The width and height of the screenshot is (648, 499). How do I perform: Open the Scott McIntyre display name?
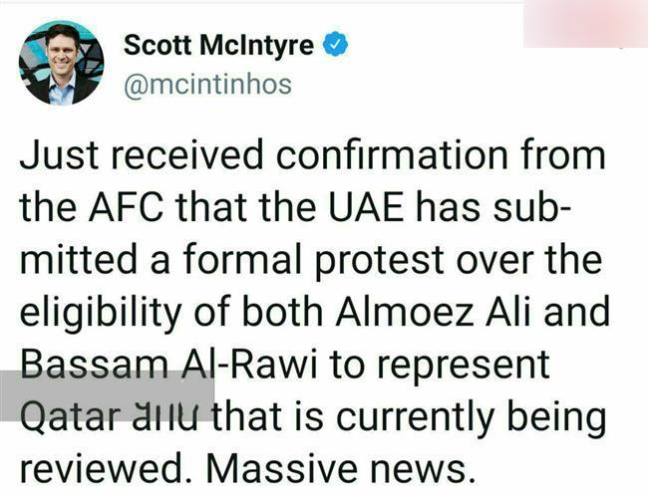tap(218, 45)
